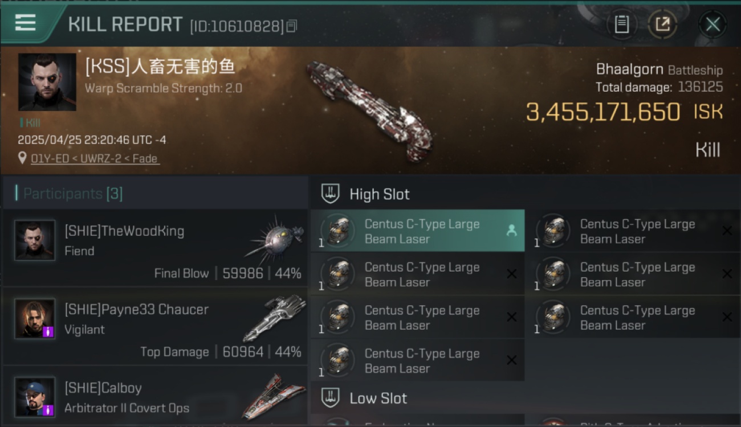Open the Payne33 Chaucer participant entry
741x427 pixels.
[x=155, y=327]
